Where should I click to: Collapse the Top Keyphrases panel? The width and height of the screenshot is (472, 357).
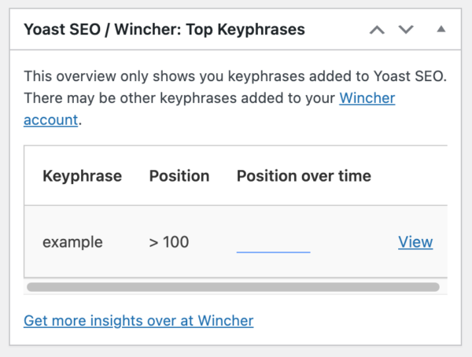[441, 29]
